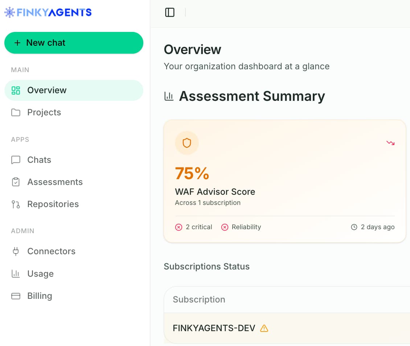The height and width of the screenshot is (346, 410).
Task: Start a conversation with New chat
Action: 74,42
